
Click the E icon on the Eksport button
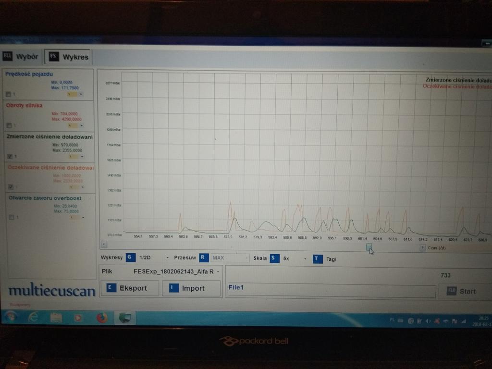coord(111,287)
